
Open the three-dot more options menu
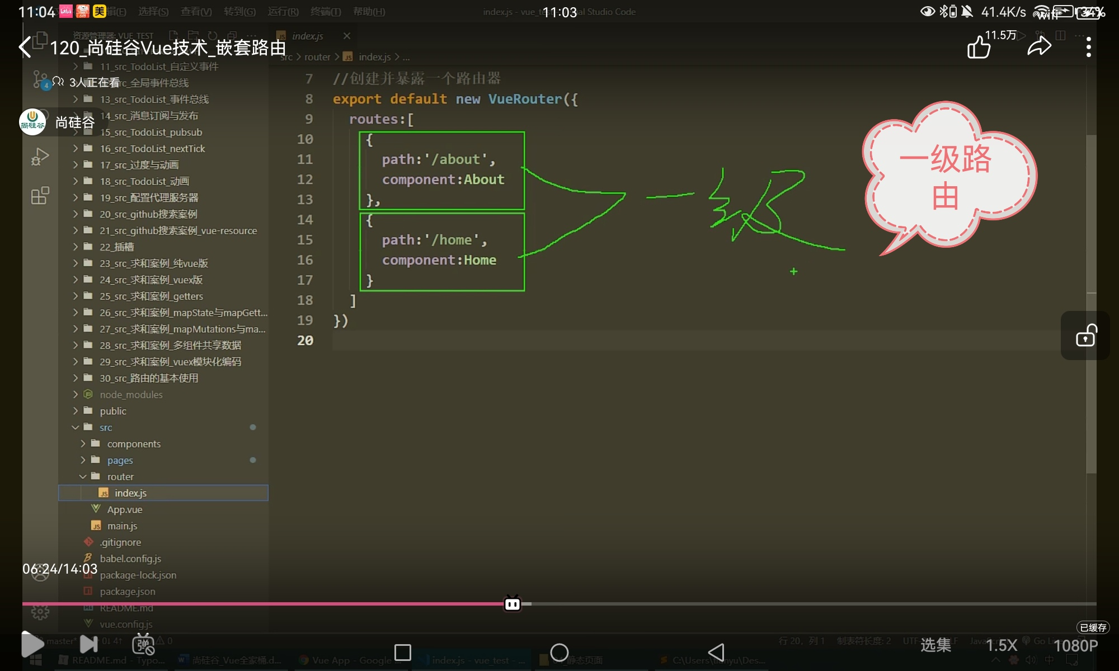[1088, 48]
